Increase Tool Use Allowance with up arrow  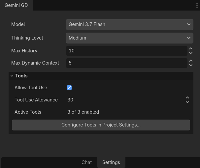187,98
